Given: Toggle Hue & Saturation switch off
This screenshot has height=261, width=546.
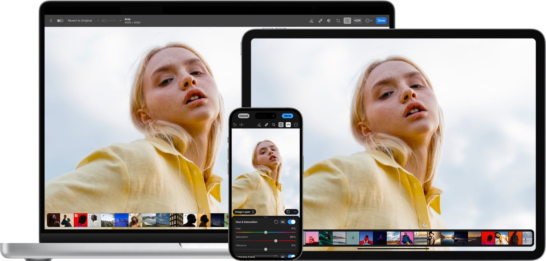Looking at the screenshot, I should coord(292,222).
